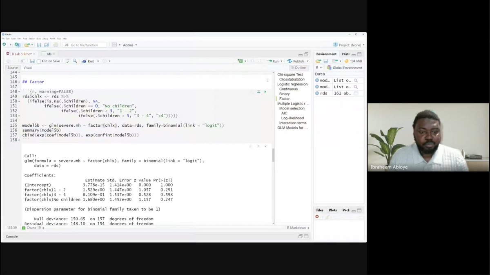Click the Print icon in main toolbar
This screenshot has height=275, width=490.
[x=56, y=45]
